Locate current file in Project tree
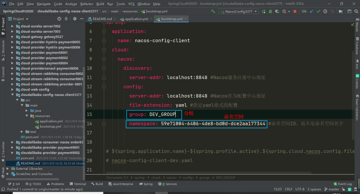This screenshot has height=194, width=360. [59, 19]
